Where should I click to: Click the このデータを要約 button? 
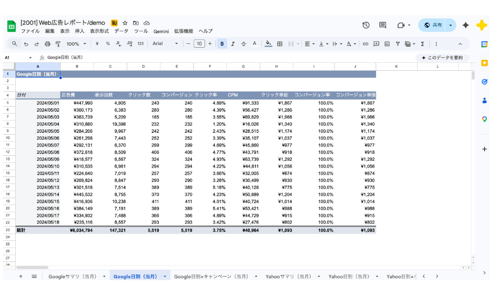coord(442,58)
